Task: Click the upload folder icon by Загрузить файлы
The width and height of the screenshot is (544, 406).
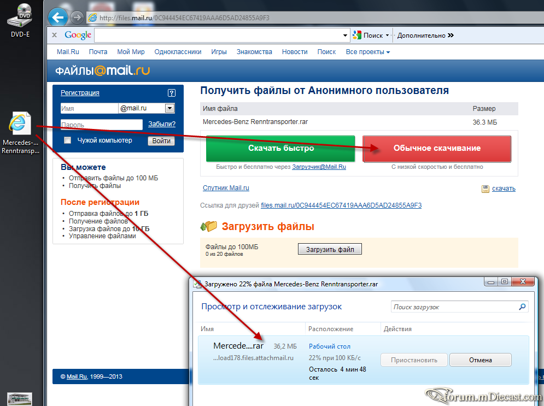Action: tap(208, 226)
